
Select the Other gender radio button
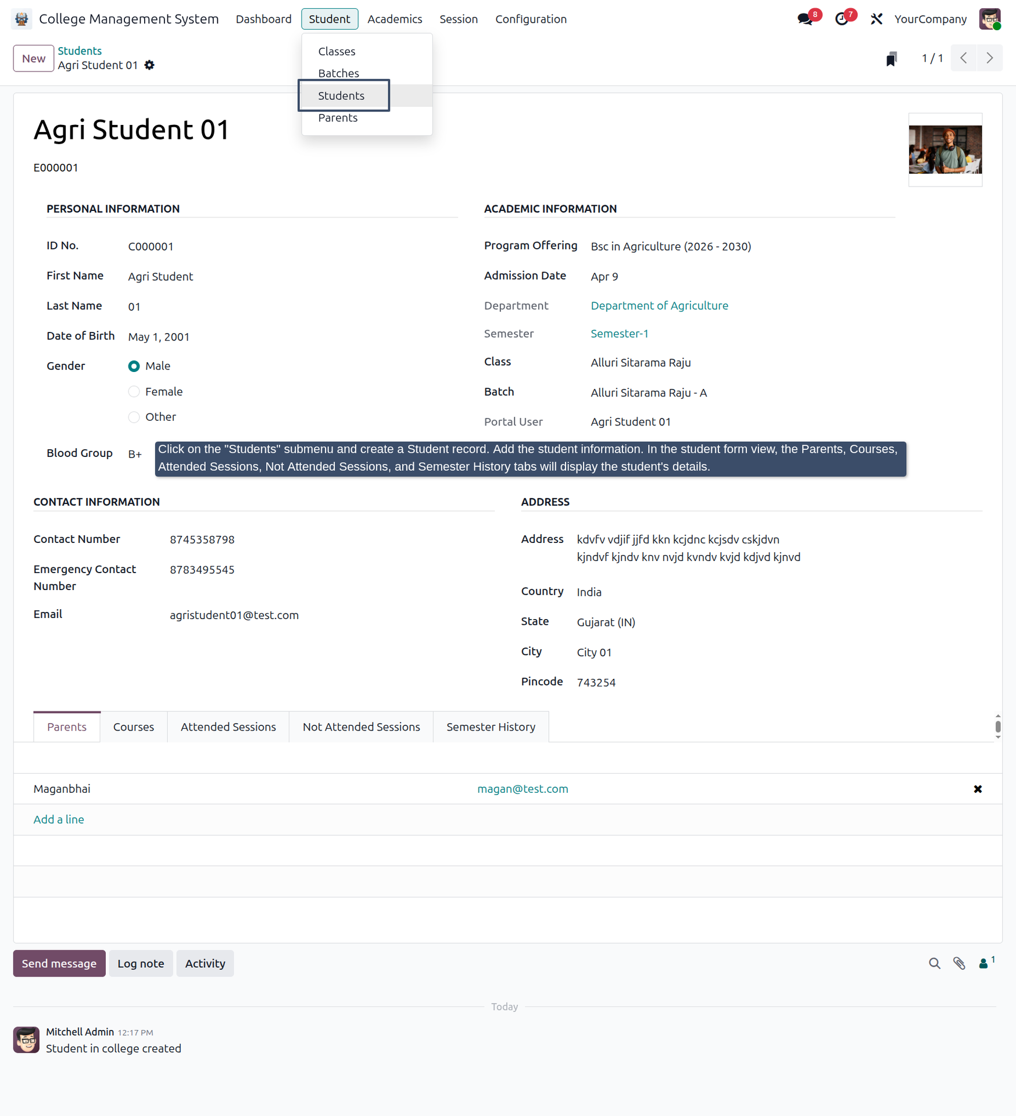pyautogui.click(x=134, y=417)
